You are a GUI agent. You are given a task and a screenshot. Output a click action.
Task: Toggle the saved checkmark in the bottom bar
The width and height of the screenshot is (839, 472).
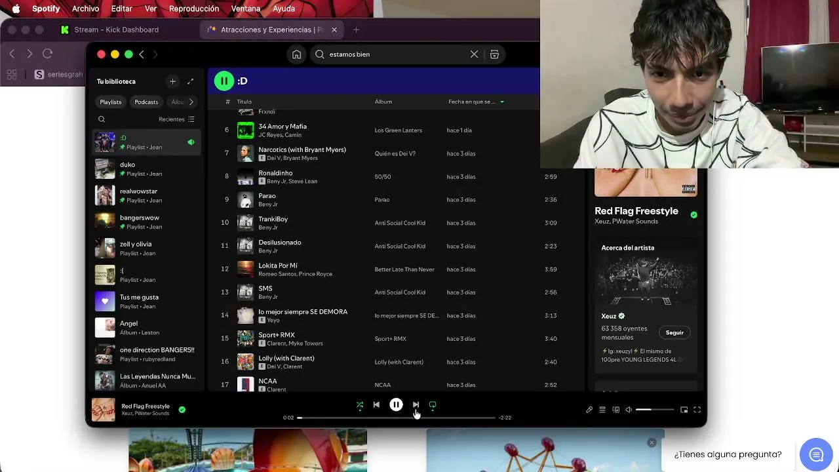[182, 410]
